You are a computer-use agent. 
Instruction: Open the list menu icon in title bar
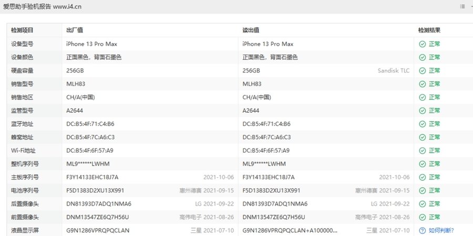click(462, 6)
